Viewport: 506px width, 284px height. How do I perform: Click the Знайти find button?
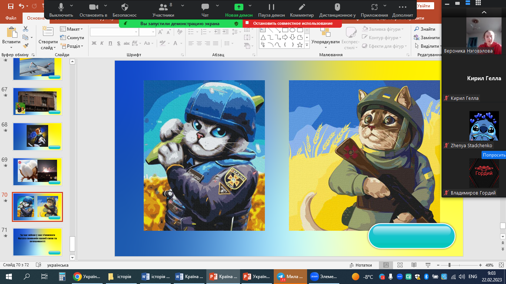(x=425, y=29)
